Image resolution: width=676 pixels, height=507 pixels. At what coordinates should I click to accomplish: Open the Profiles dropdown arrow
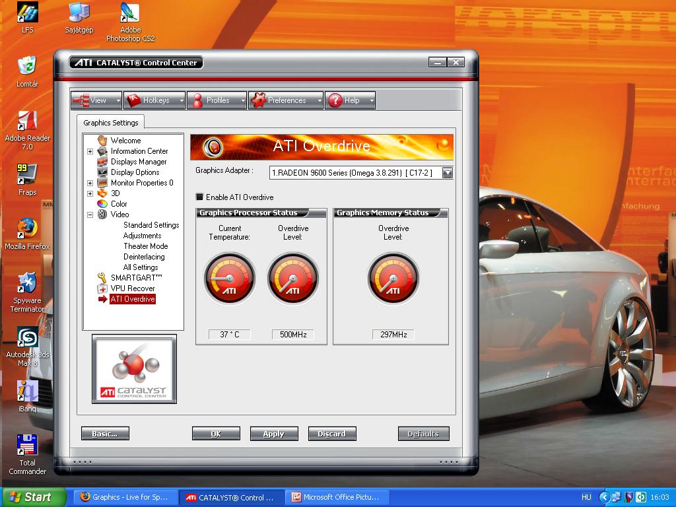point(243,100)
